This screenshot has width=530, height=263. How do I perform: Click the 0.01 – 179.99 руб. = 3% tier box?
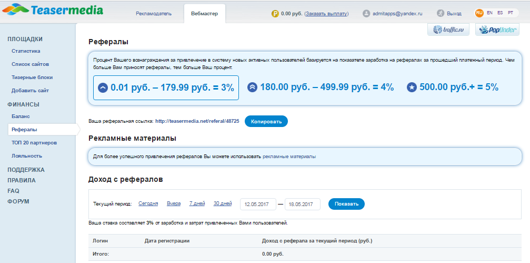[x=166, y=87]
